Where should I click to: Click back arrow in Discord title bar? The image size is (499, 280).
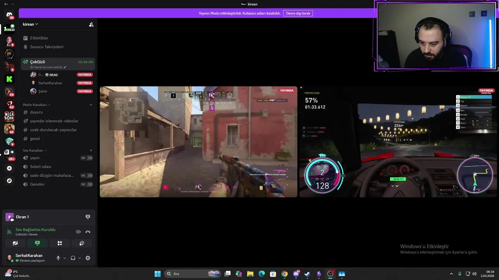tap(6, 4)
